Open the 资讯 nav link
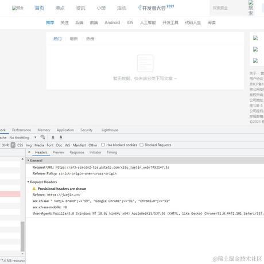Screen dimensions: 264x264 80,8
